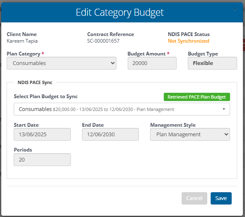Click the End Date field 12/06/2030
This screenshot has width=245, height=217.
pos(110,135)
